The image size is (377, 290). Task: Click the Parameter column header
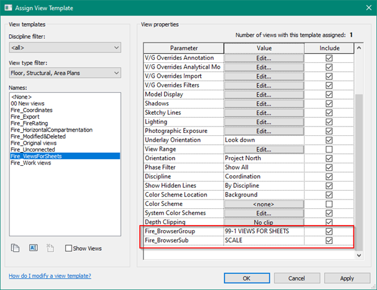point(184,48)
